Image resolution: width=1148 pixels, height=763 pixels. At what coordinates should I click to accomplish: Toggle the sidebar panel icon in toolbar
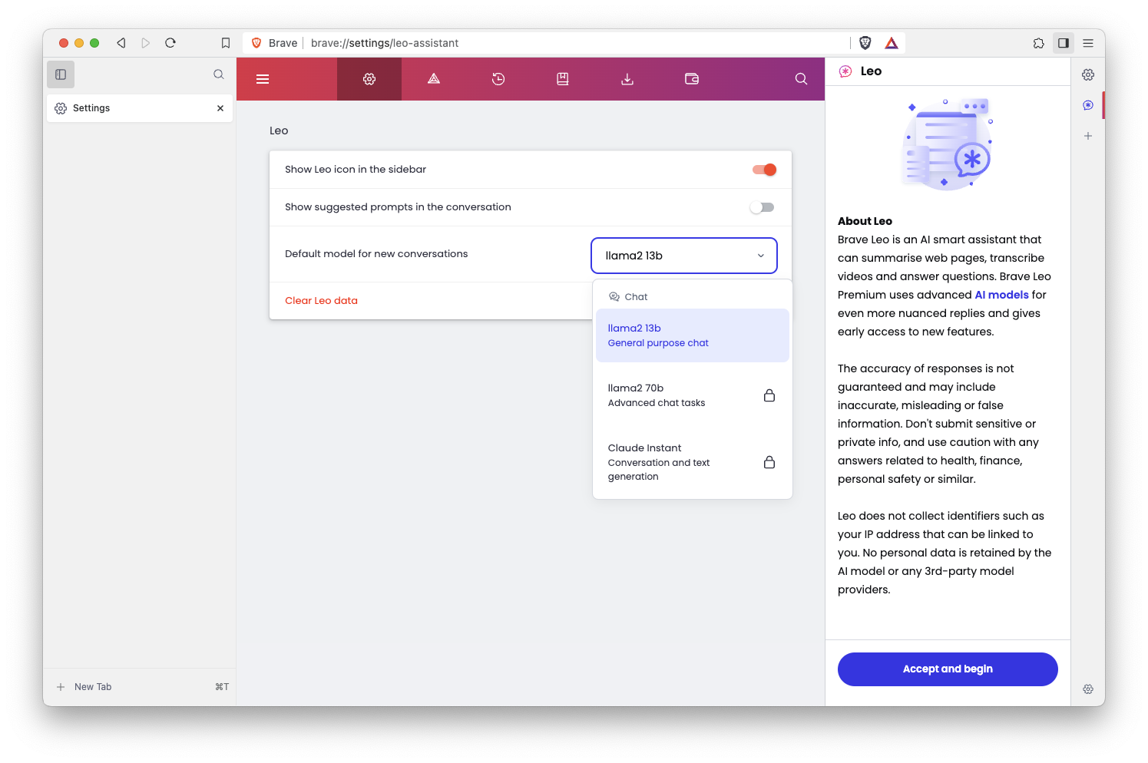click(1064, 43)
